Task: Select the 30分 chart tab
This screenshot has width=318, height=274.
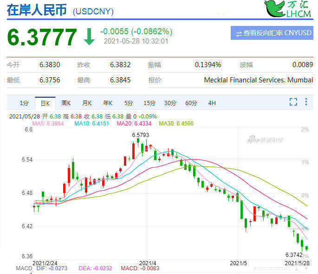Action: 170,103
